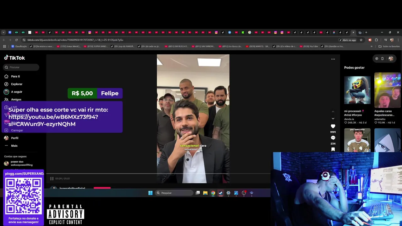
Task: Open the MANTIS - XA bookmark
Action: point(258,46)
